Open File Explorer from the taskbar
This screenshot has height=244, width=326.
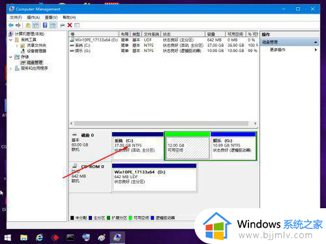[23, 237]
